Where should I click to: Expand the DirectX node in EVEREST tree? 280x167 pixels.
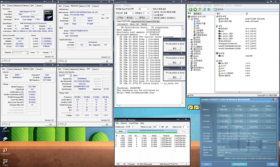(189, 56)
